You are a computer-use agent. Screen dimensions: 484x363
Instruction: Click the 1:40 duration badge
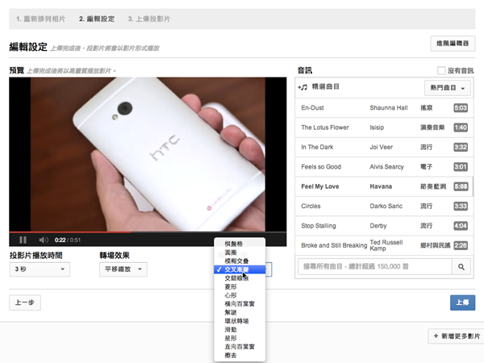point(461,127)
